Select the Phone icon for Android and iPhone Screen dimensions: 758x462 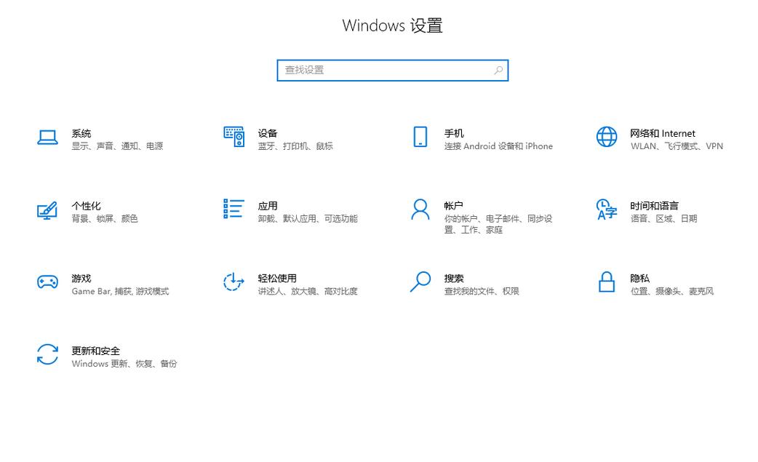click(x=420, y=138)
